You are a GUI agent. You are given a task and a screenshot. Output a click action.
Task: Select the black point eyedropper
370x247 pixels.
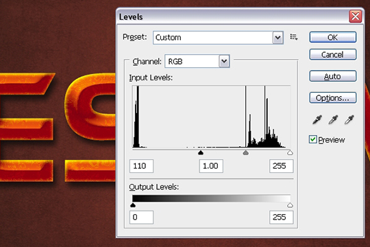[x=317, y=119]
